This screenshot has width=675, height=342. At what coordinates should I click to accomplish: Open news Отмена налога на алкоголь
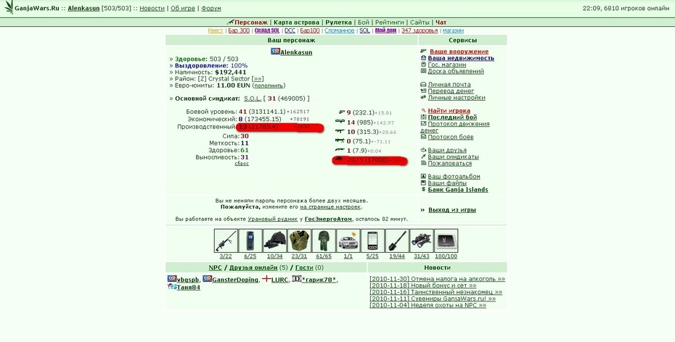[x=437, y=279]
